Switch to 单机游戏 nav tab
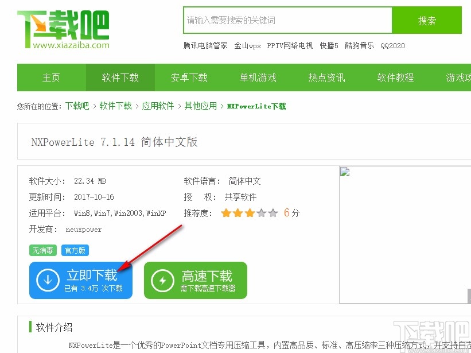 [258, 77]
